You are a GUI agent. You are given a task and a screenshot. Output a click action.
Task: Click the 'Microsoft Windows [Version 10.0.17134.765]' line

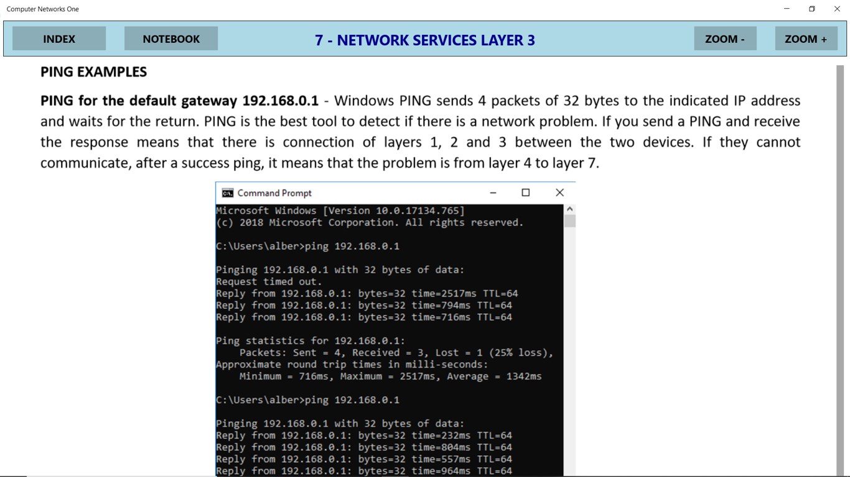(x=340, y=211)
